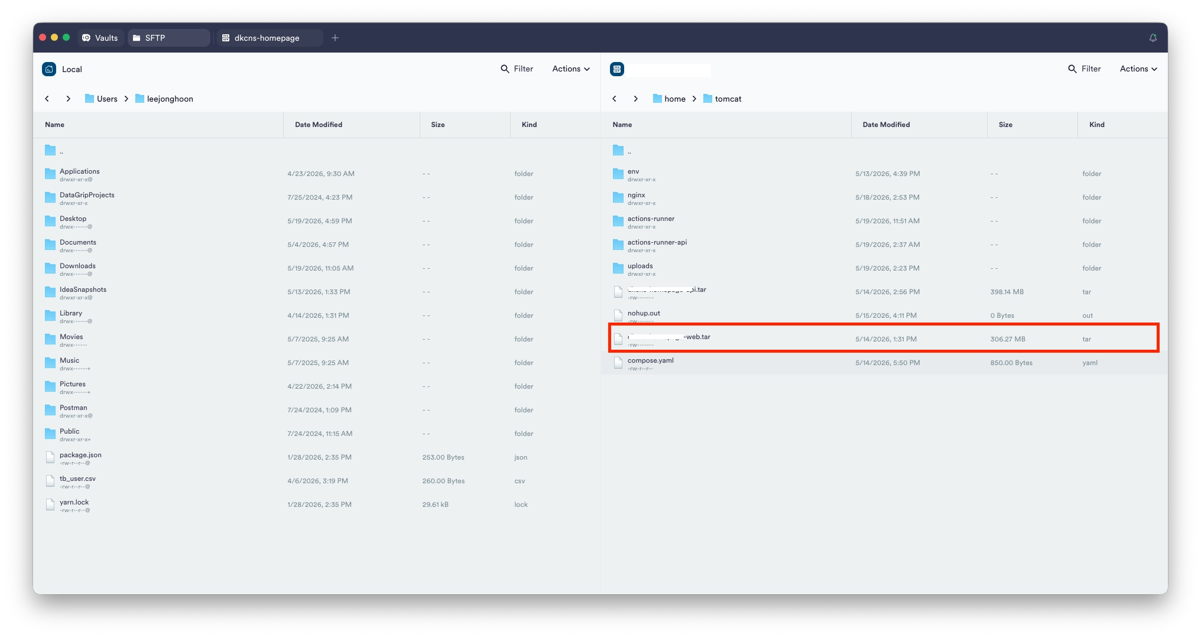Select the actions-runner-api folder

coord(884,245)
